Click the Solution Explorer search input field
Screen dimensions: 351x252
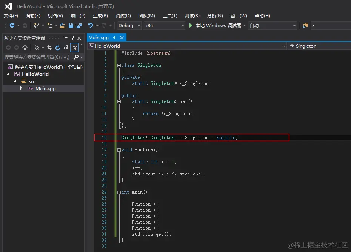click(38, 57)
